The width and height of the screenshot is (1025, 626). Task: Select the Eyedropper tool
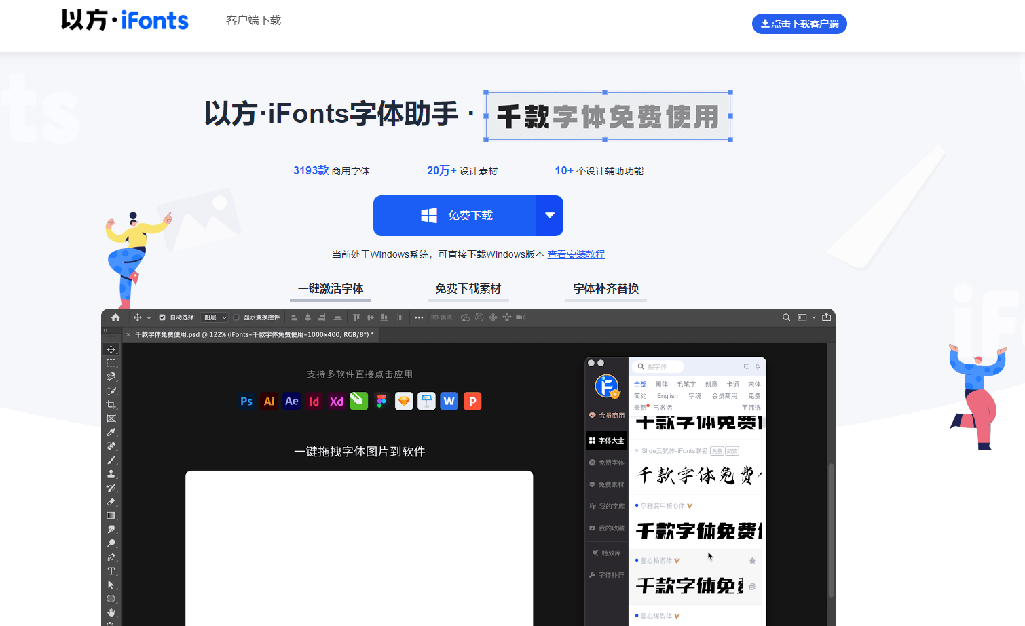click(x=111, y=432)
